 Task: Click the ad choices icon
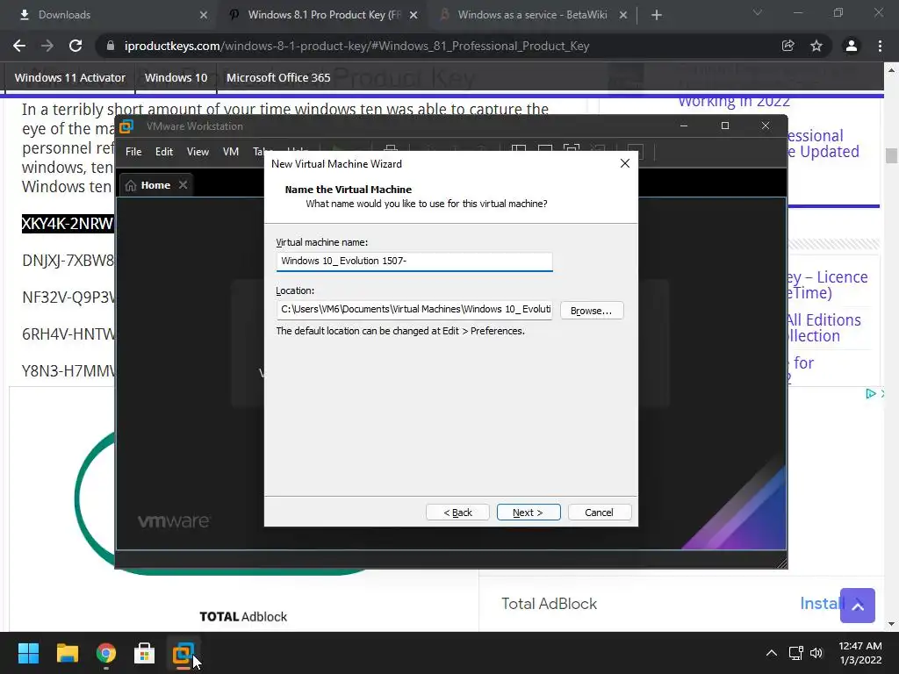(870, 393)
